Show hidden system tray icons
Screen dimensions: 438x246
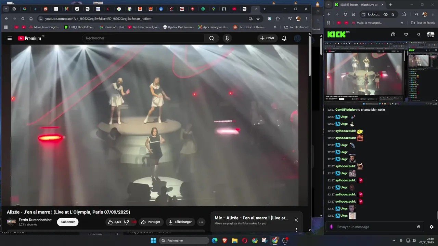coord(394,241)
